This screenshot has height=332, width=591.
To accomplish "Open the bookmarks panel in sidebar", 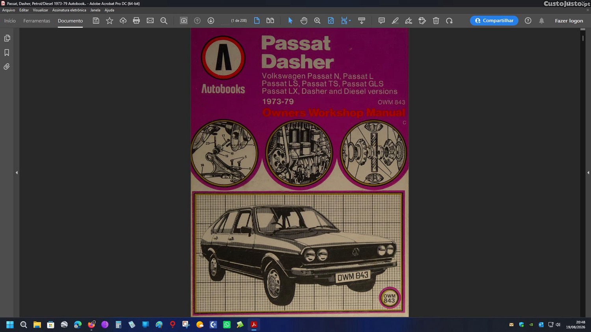I will [7, 52].
